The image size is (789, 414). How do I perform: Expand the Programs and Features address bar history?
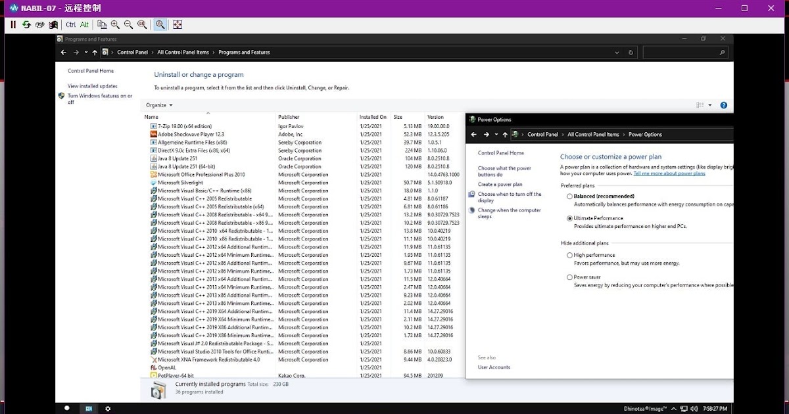(617, 53)
